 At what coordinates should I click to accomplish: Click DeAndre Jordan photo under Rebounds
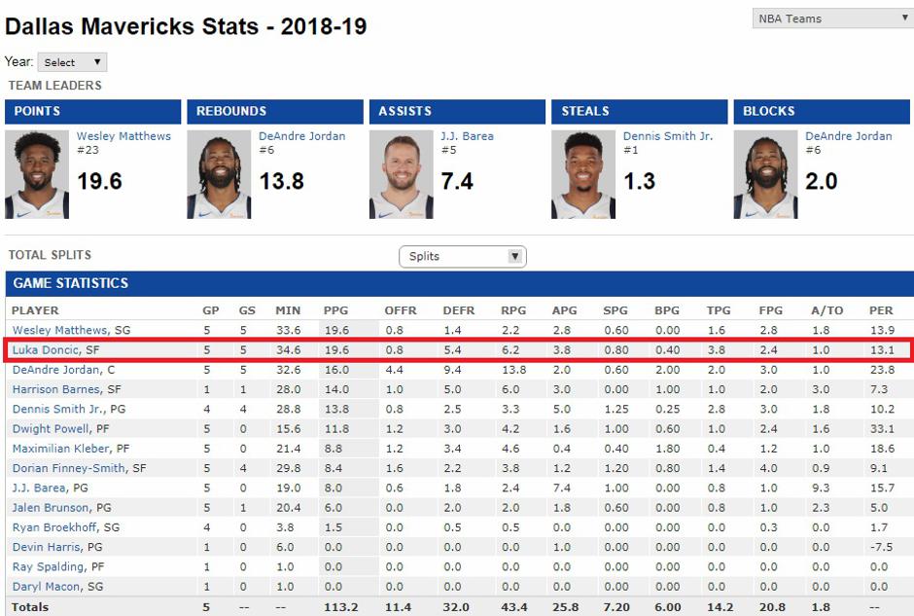click(219, 174)
